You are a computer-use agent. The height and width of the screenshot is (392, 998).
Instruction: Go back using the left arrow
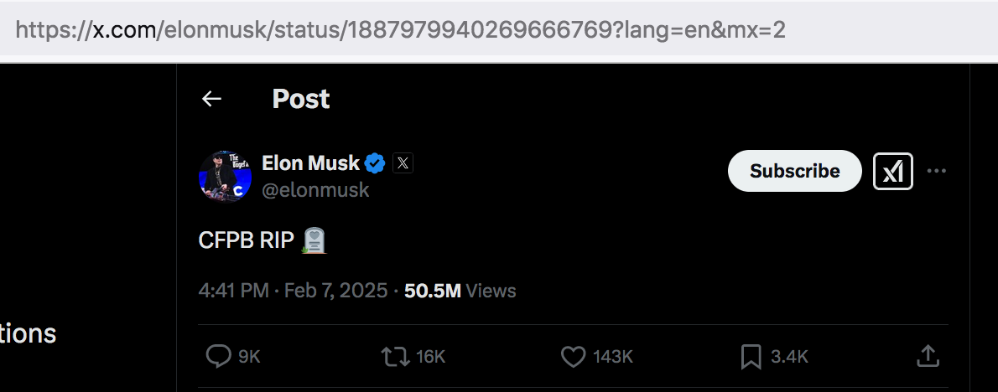tap(211, 99)
